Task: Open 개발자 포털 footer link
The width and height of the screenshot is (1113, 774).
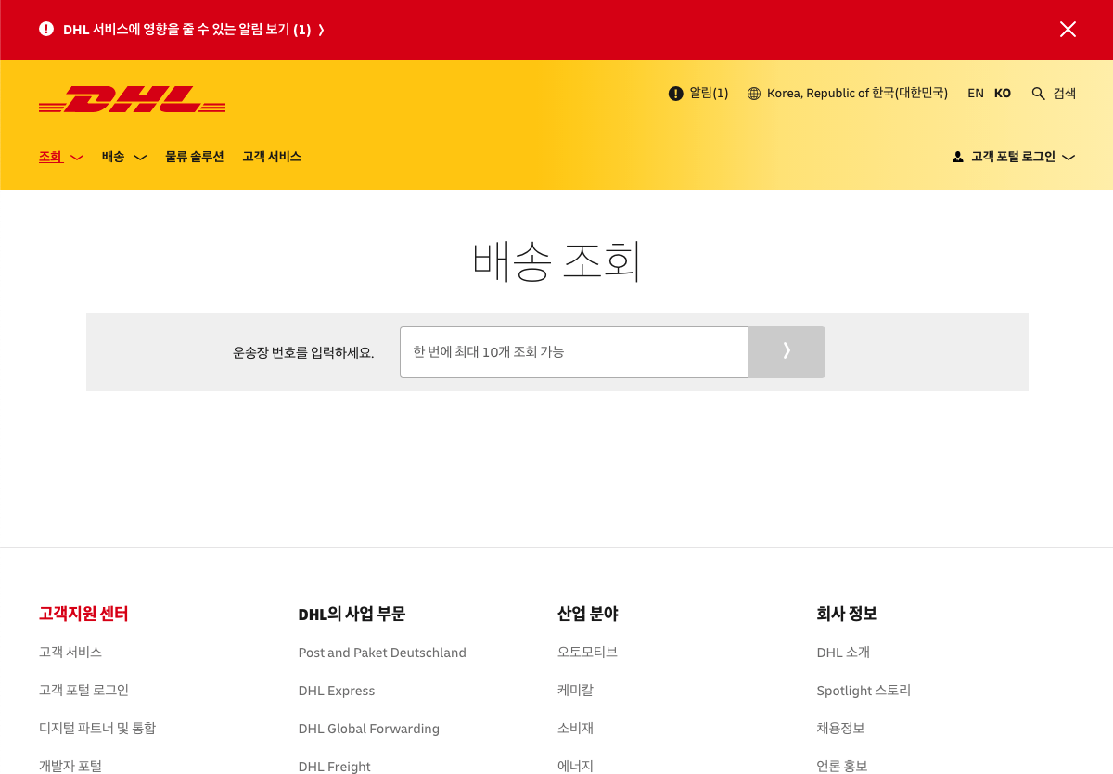Action: coord(70,767)
